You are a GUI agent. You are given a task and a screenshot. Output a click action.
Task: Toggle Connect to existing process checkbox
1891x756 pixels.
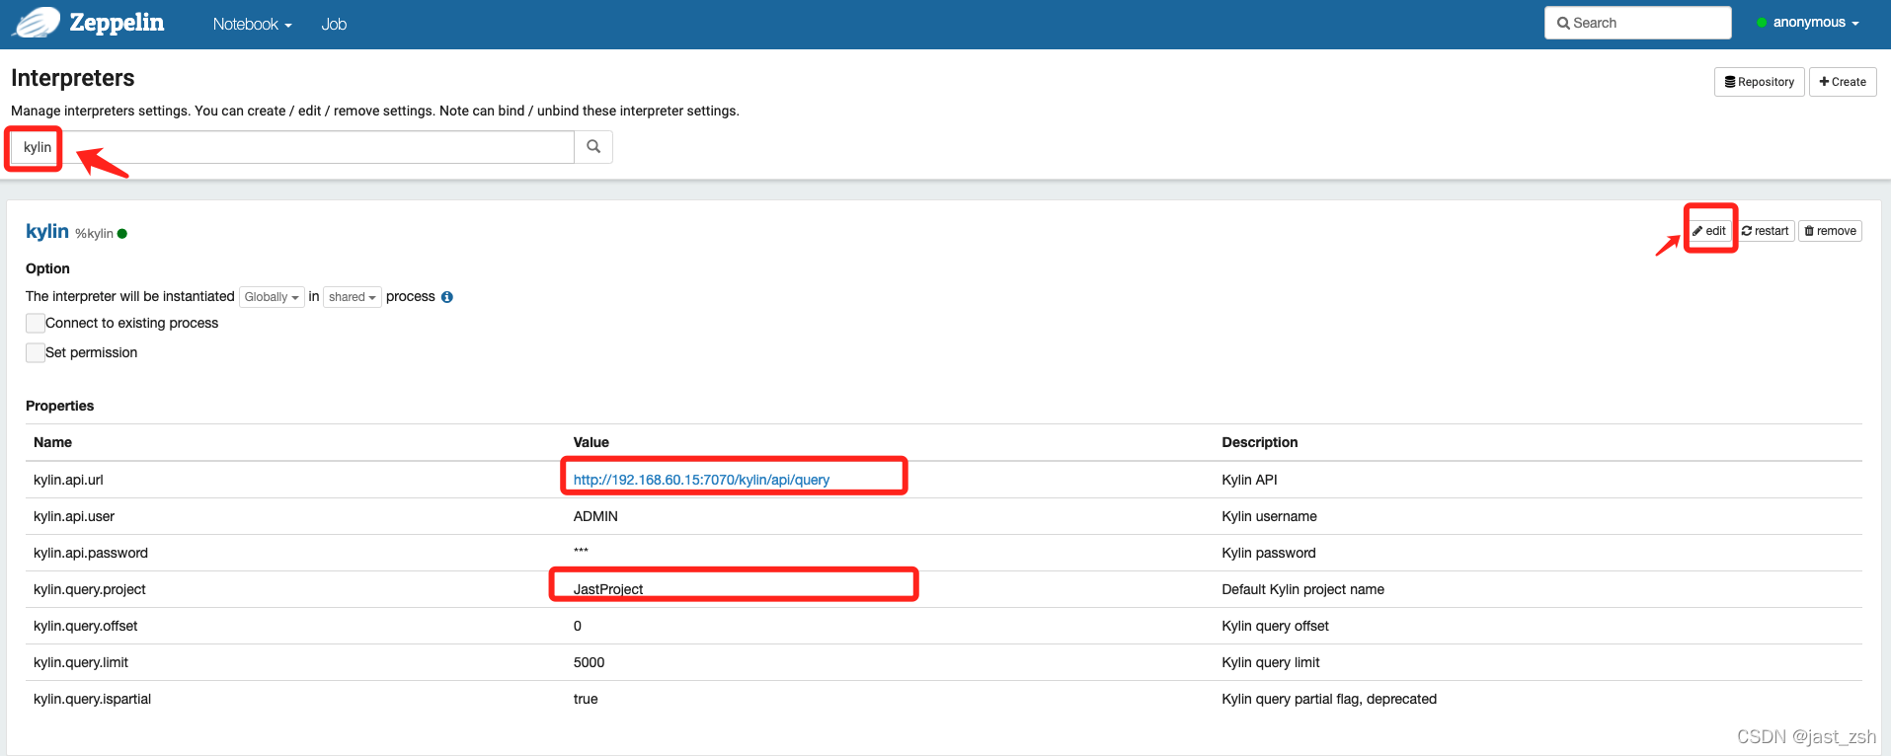[36, 323]
